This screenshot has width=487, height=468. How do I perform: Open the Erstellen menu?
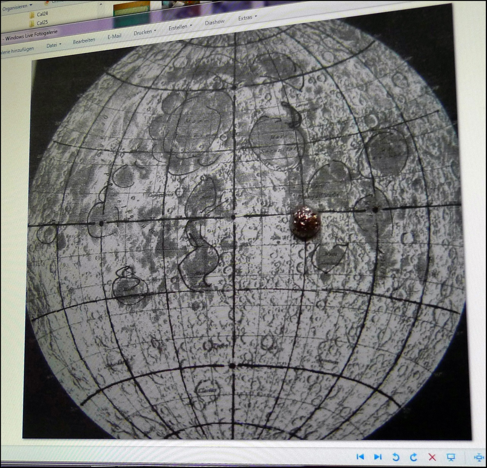(180, 27)
